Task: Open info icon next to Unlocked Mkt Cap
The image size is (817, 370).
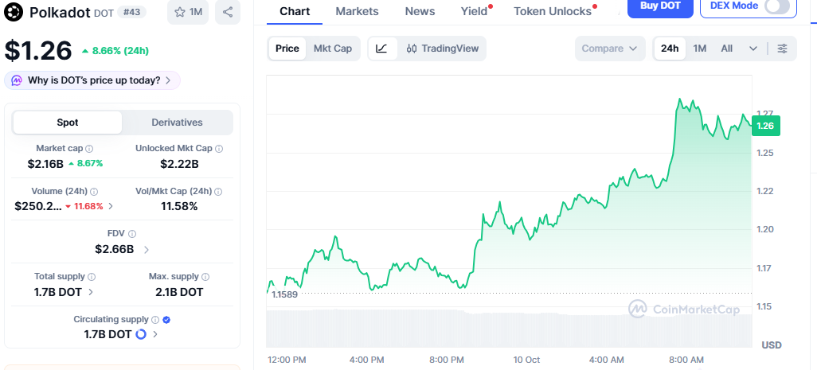Action: (219, 149)
